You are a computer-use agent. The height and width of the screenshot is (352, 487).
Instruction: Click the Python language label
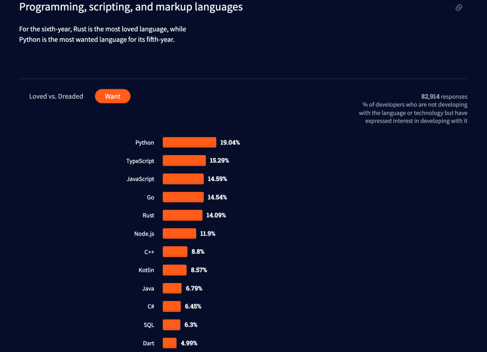point(145,143)
